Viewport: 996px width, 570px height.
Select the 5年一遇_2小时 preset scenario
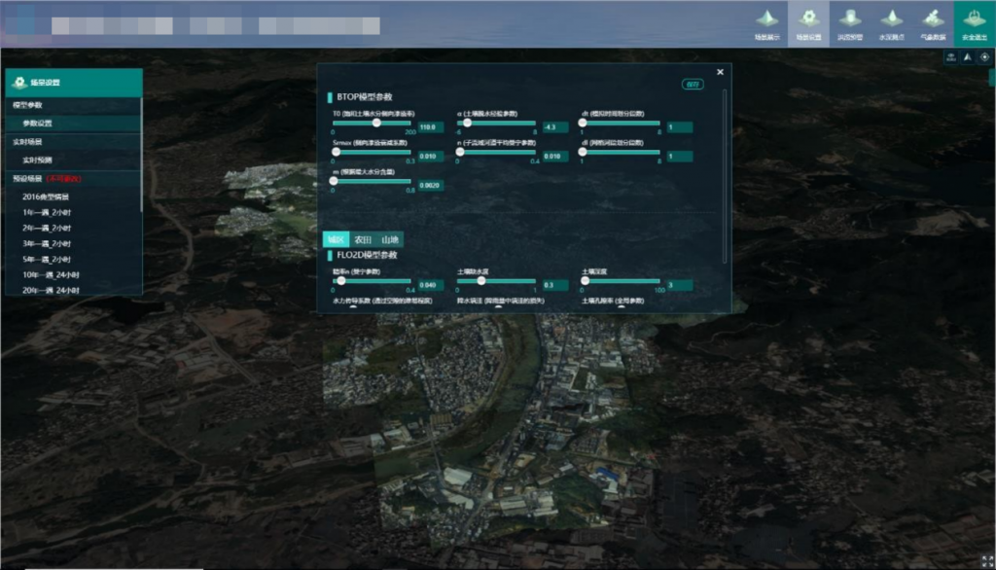(x=47, y=260)
